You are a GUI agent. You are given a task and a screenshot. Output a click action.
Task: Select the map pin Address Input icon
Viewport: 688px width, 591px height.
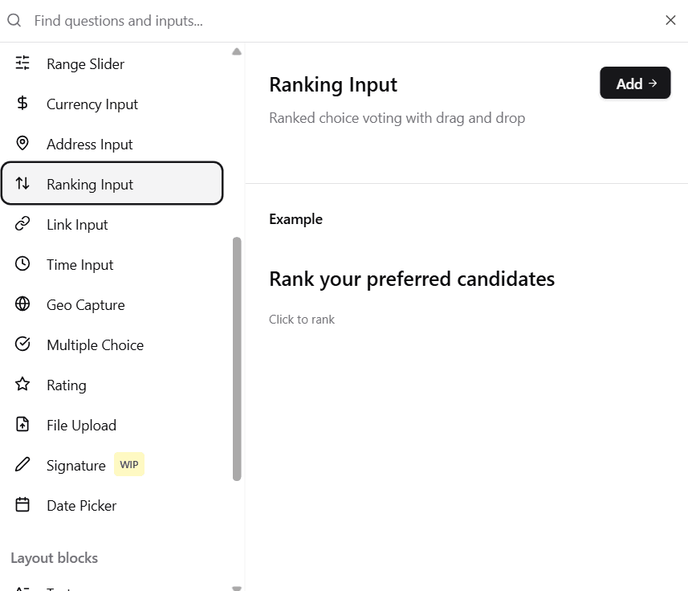(22, 144)
